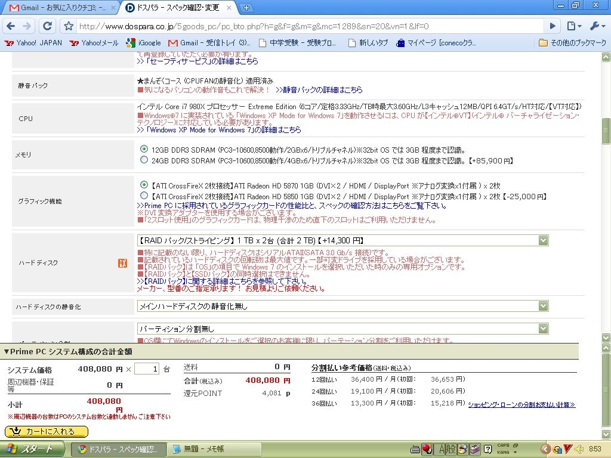The height and width of the screenshot is (458, 611).
Task: Click the IME keyboard icon in taskbar
Action: point(415,450)
